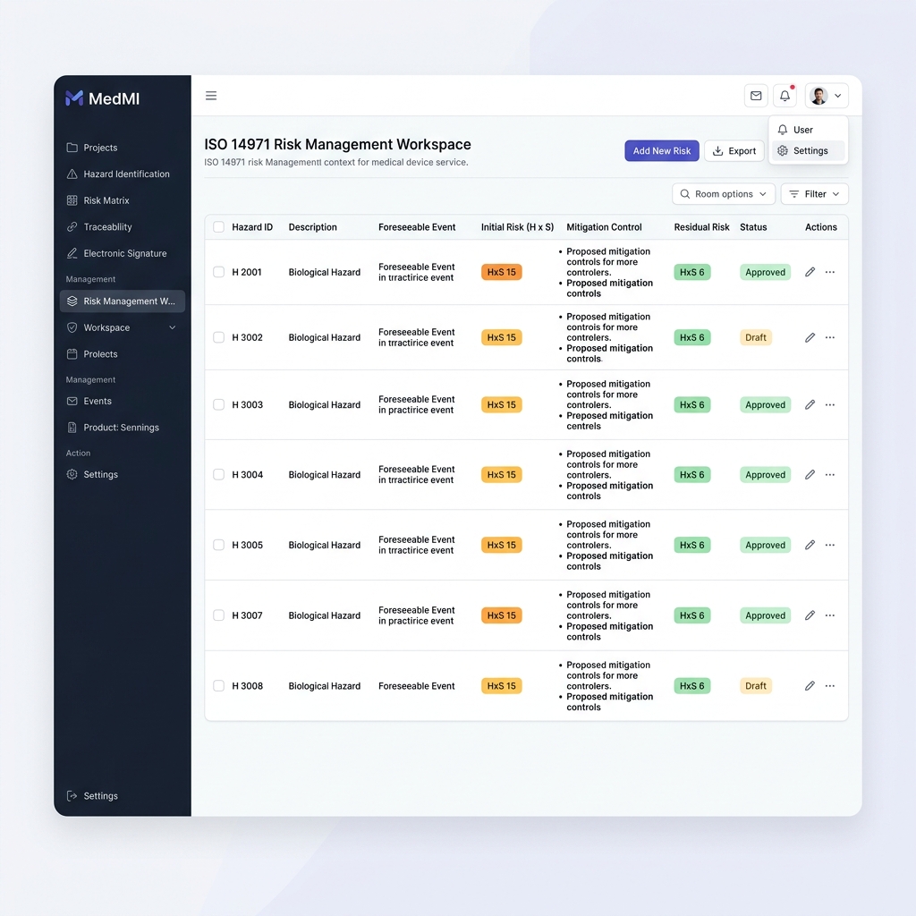Toggle the hamburger sidebar menu

coord(211,96)
